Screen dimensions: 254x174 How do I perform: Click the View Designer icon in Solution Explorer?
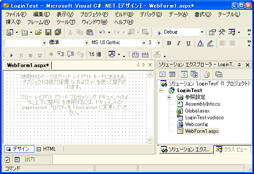click(172, 74)
